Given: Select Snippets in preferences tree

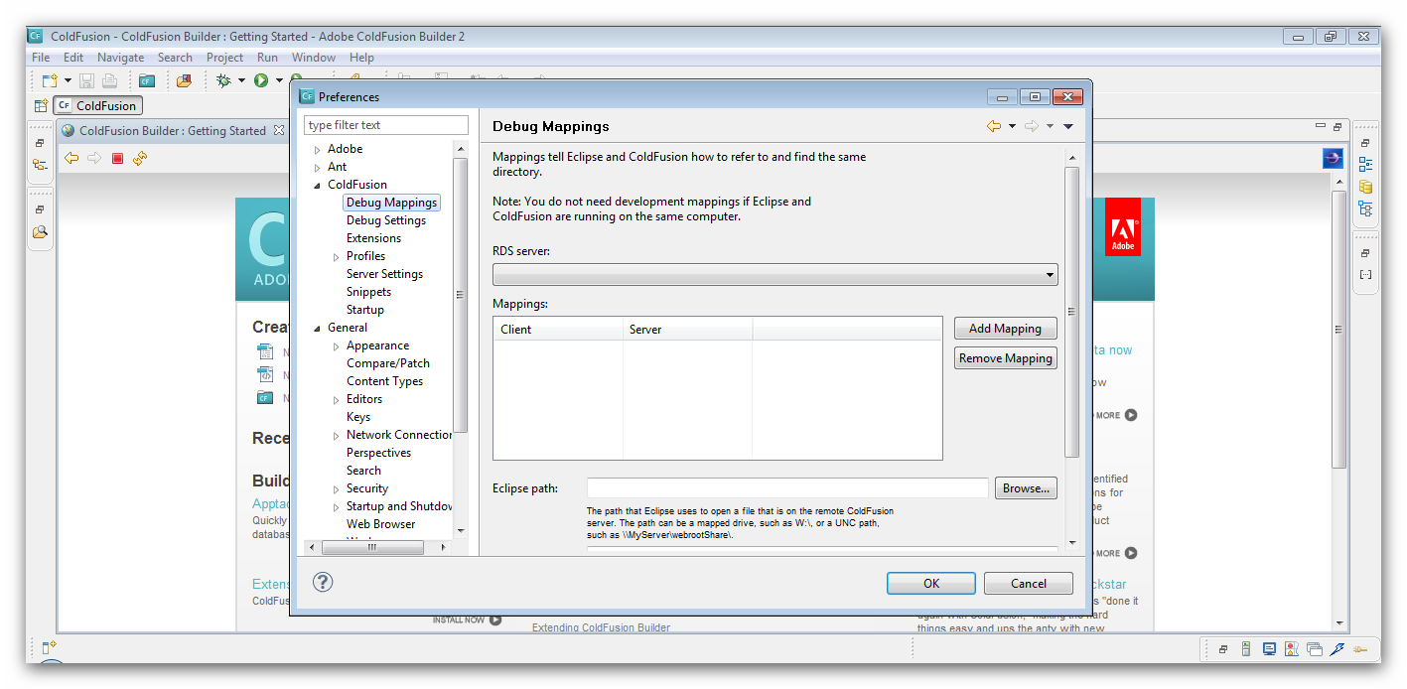Looking at the screenshot, I should 368,292.
